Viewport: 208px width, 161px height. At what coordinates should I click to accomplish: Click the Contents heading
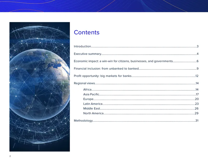click(x=87, y=32)
